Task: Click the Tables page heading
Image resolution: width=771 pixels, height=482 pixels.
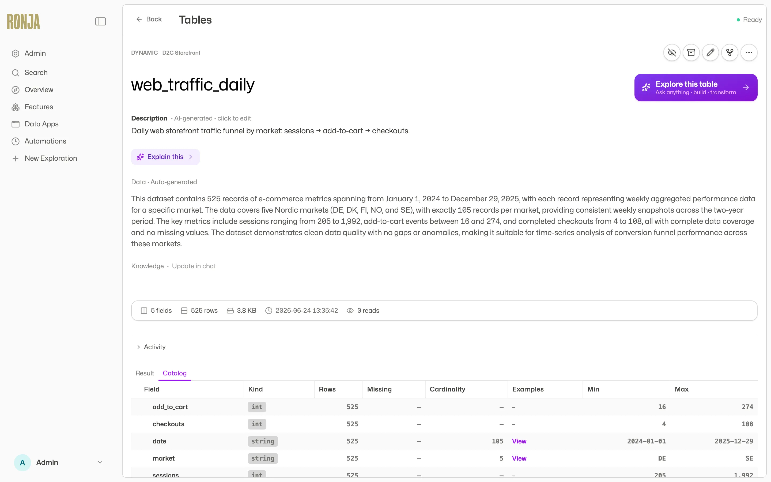Action: 195,20
